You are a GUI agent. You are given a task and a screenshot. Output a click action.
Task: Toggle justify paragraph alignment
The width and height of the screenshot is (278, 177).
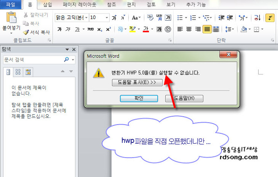click(x=207, y=29)
